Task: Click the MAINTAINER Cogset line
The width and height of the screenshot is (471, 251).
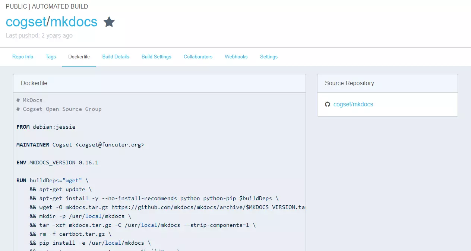Action: click(x=80, y=145)
